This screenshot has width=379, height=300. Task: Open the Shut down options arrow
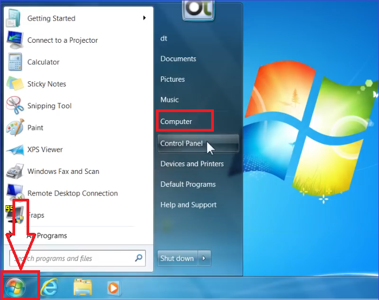[x=204, y=258]
